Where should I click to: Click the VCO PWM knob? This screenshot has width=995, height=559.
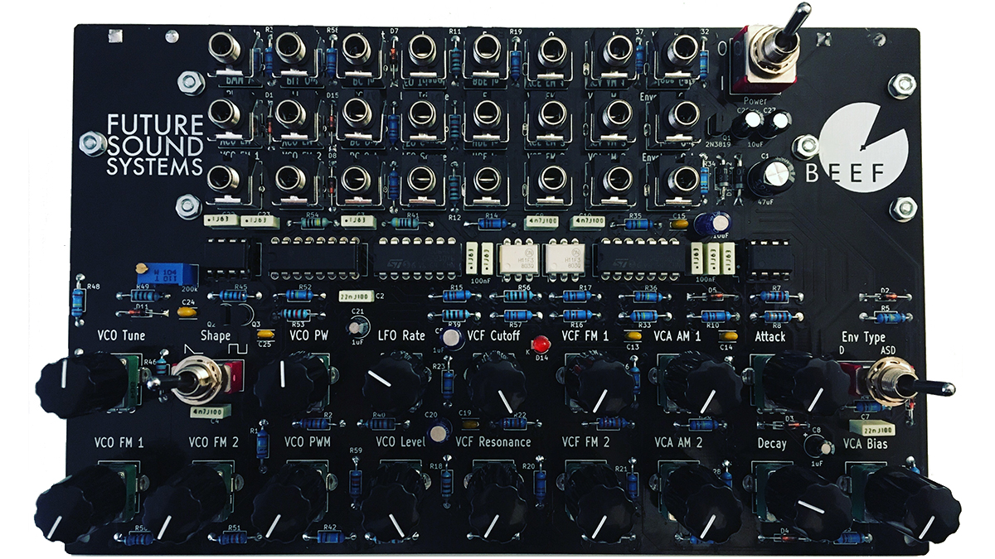[x=287, y=504]
